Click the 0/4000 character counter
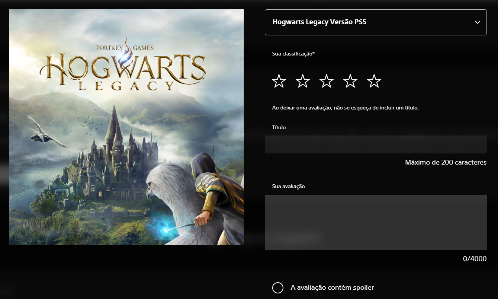 475,259
